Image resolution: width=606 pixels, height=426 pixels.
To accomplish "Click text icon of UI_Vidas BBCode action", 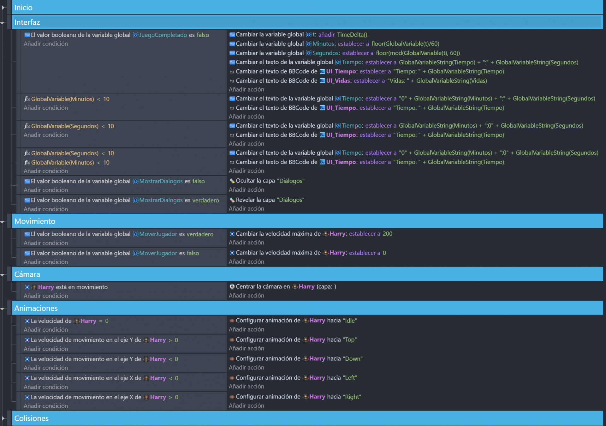I will (x=232, y=81).
